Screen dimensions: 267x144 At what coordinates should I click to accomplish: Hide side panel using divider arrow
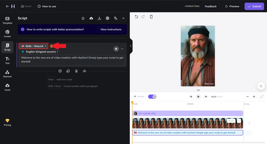pos(131,46)
